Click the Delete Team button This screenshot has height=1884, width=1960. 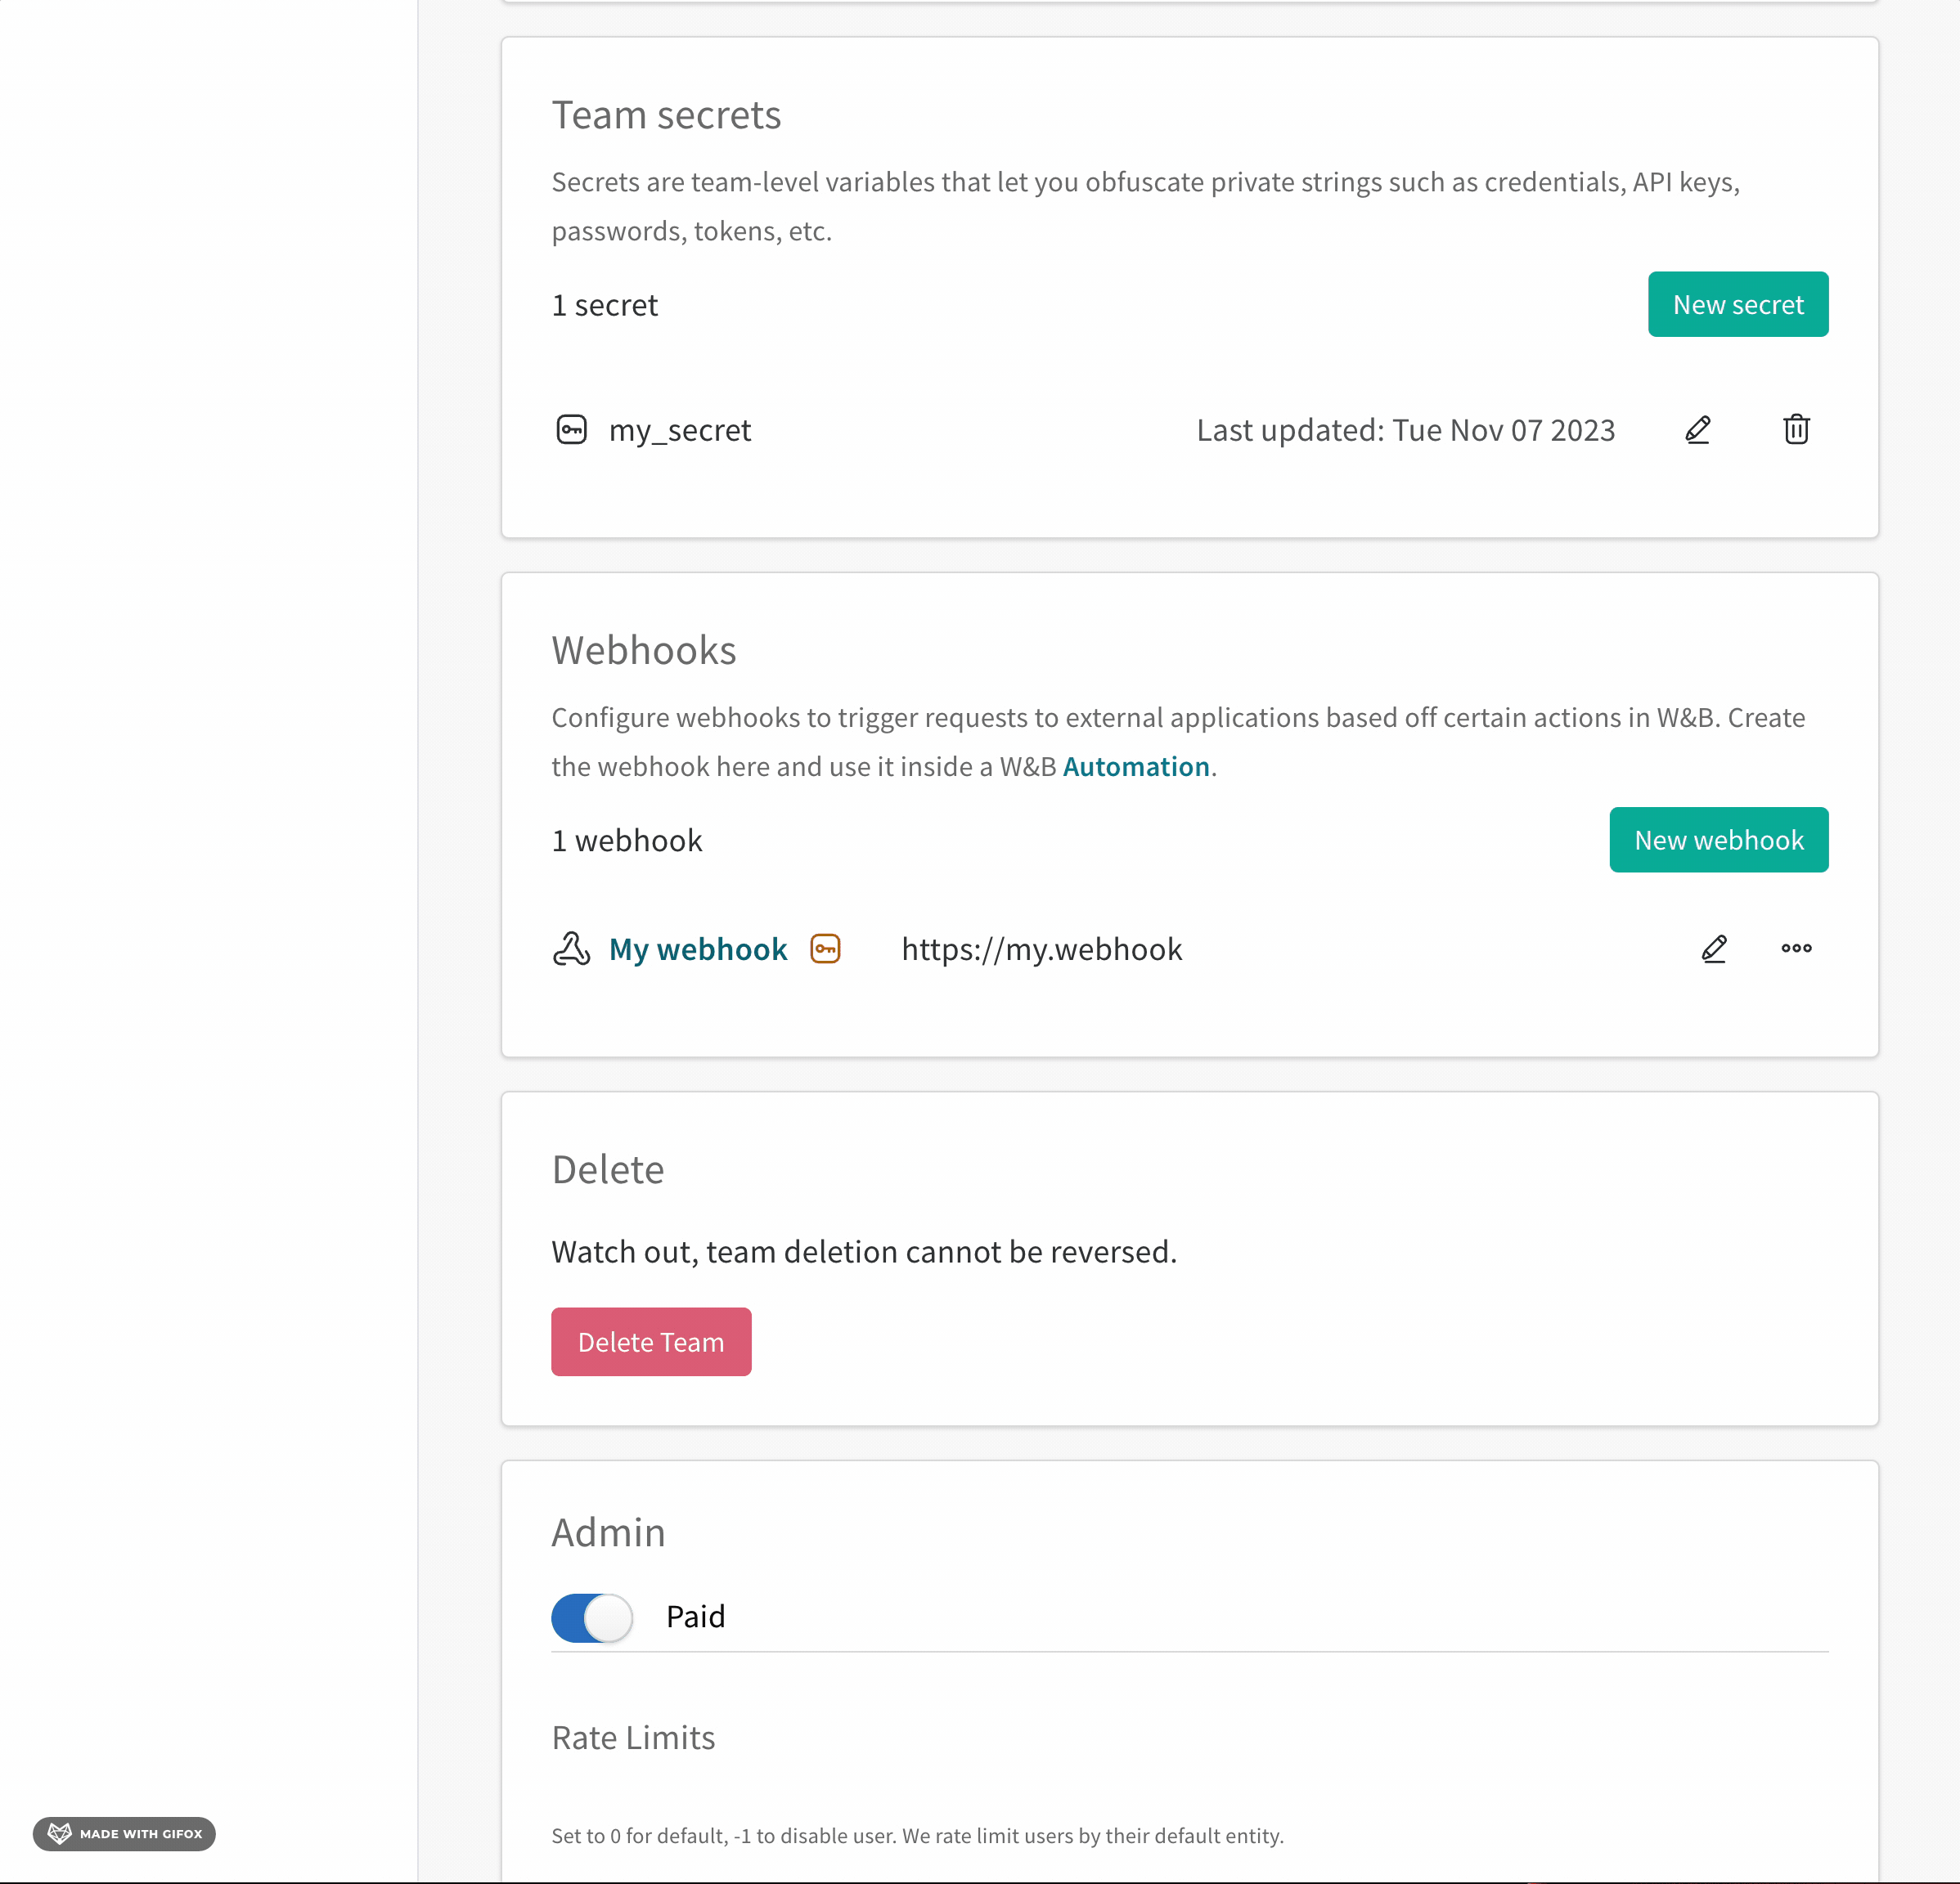651,1341
